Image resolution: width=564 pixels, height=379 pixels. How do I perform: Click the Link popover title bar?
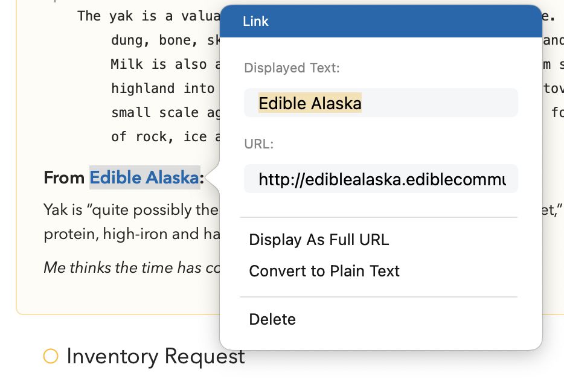pos(381,21)
